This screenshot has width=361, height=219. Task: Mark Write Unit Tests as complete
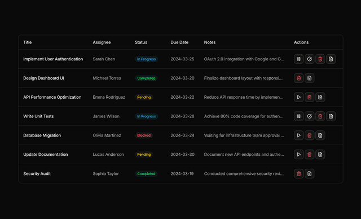click(310, 116)
